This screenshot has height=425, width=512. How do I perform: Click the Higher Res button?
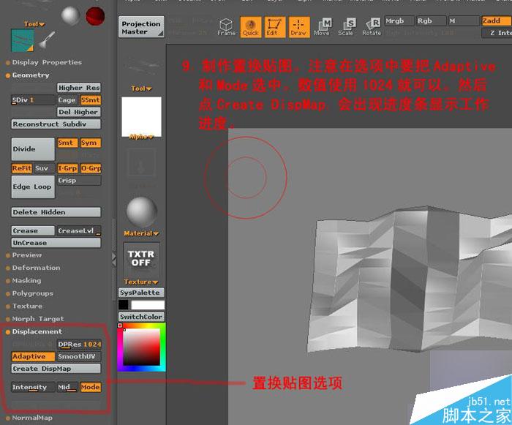tap(79, 88)
